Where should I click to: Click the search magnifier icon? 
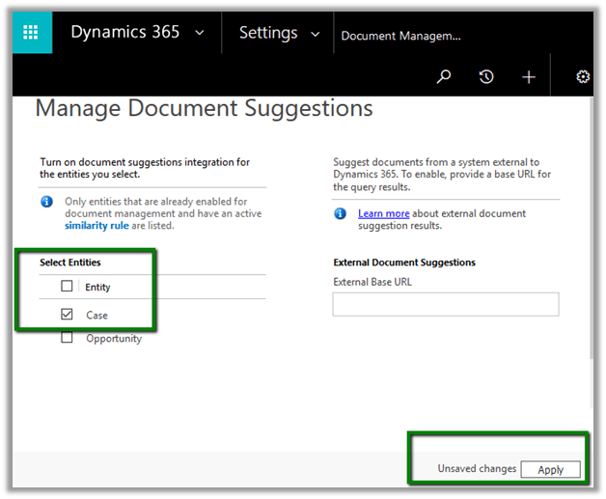click(444, 77)
